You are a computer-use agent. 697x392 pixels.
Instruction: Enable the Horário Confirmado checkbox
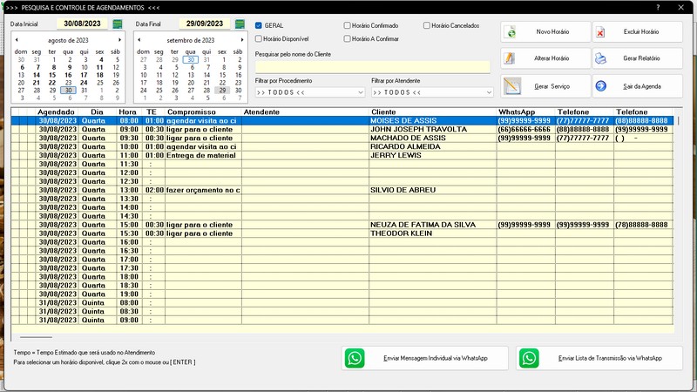click(348, 26)
